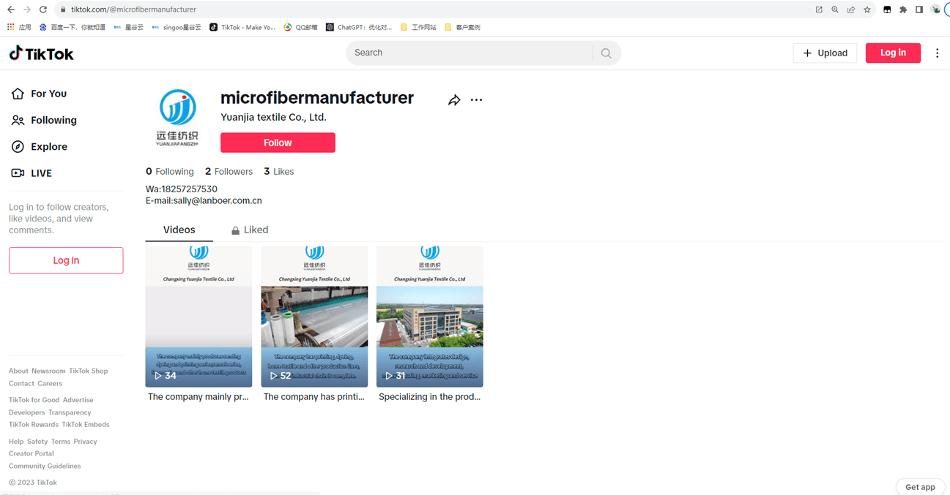Open the share arrow next to profile name
The width and height of the screenshot is (950, 495).
click(454, 100)
